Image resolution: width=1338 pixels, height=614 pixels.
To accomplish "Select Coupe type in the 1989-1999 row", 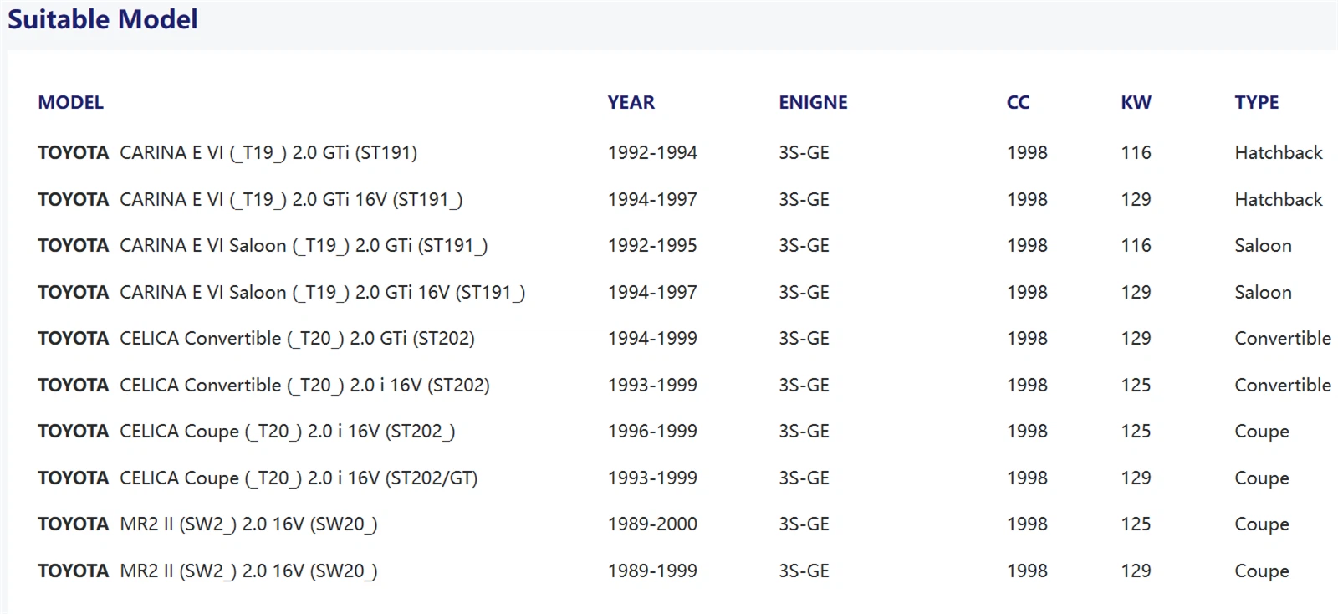I will (x=1262, y=572).
